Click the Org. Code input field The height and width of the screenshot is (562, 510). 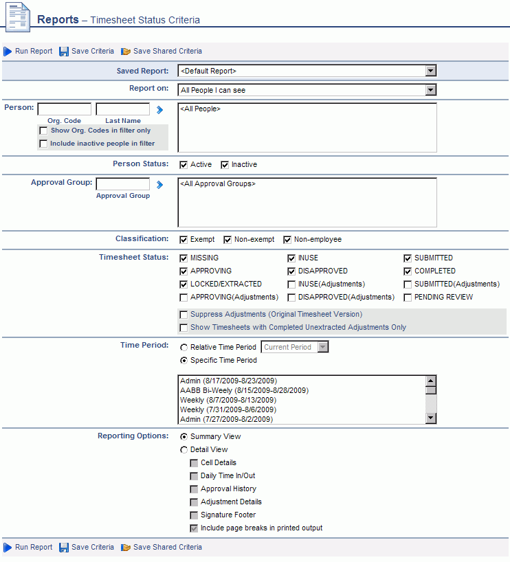coord(65,109)
